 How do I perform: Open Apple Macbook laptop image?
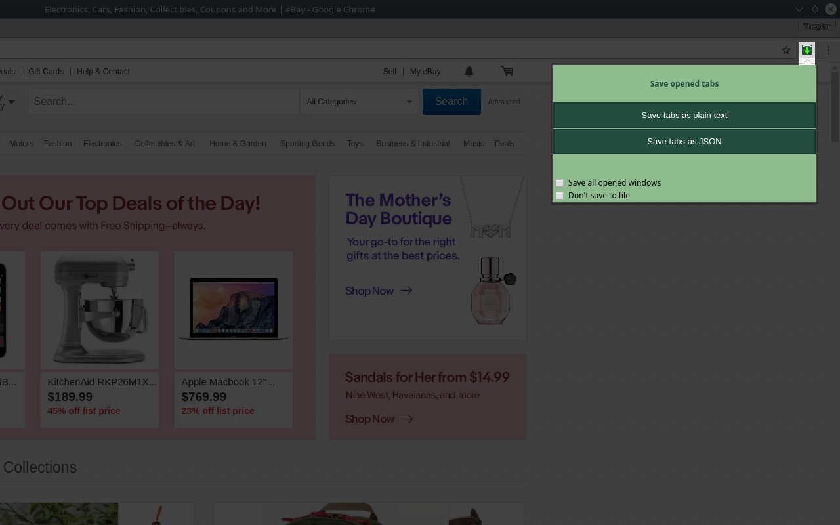234,310
